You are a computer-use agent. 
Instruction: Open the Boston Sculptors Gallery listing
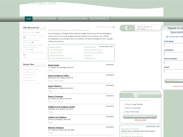click(x=59, y=76)
